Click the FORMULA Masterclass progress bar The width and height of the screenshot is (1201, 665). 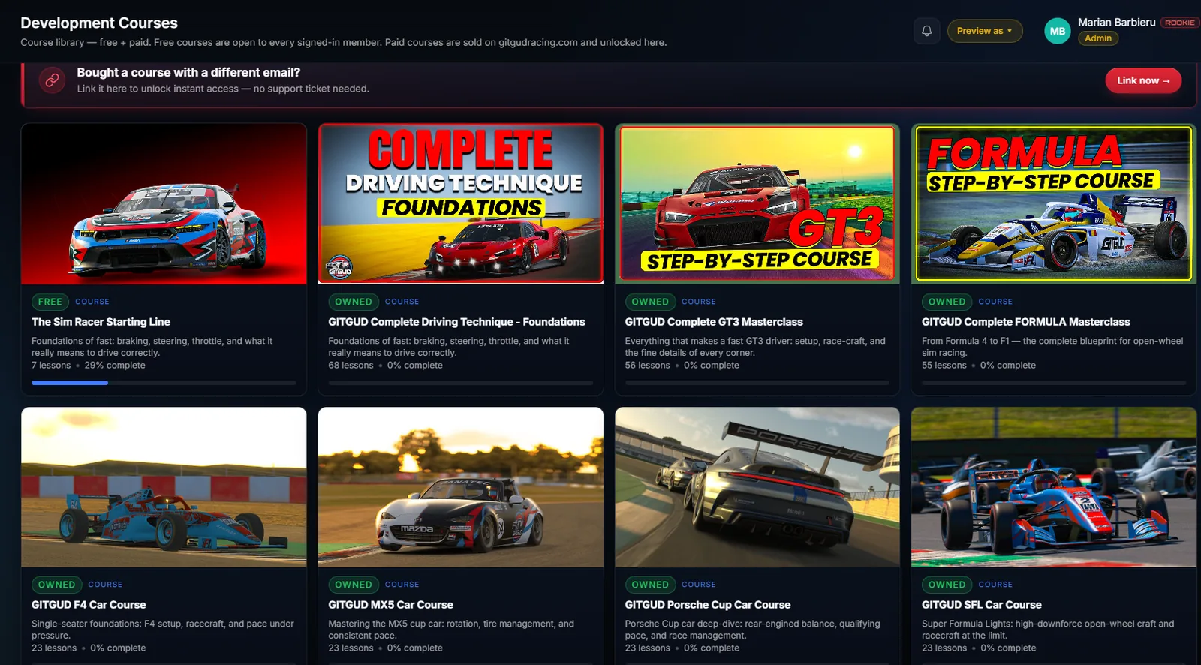pyautogui.click(x=1054, y=383)
